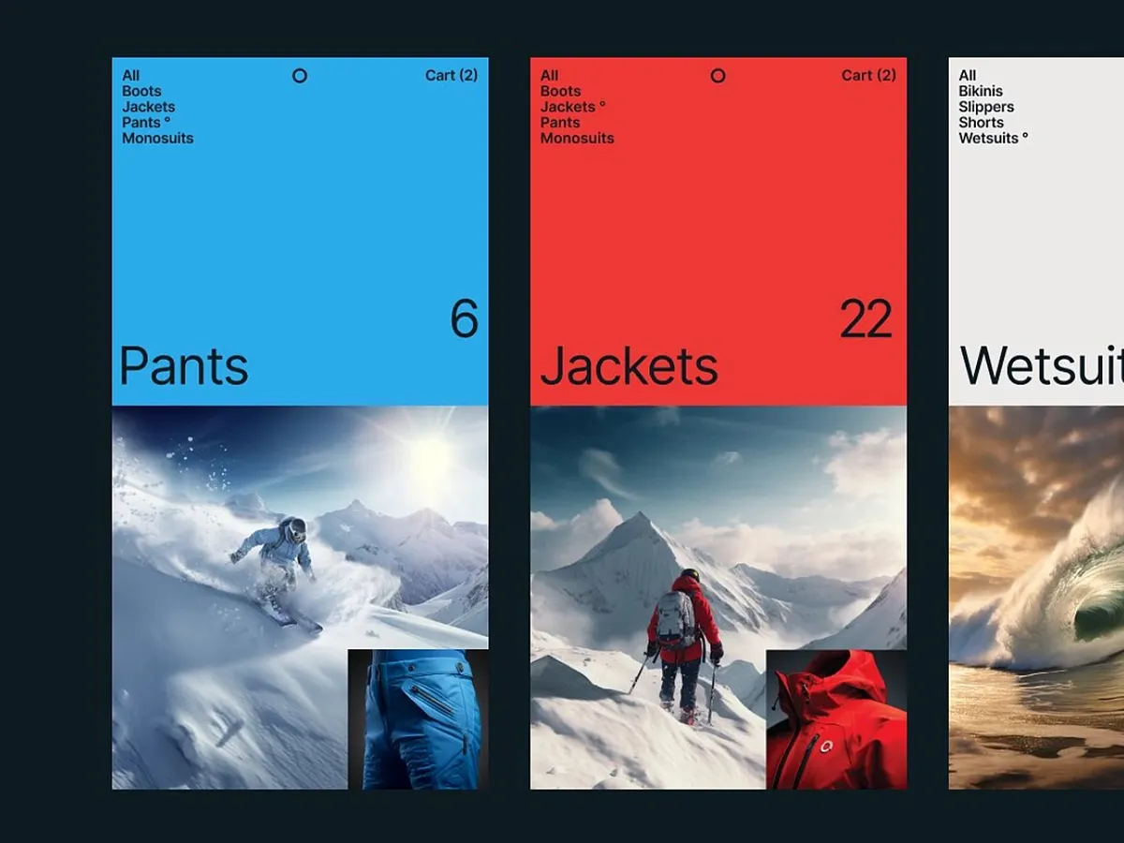Select Monosuits in the Pants screen menu
Image resolution: width=1124 pixels, height=843 pixels.
click(157, 138)
